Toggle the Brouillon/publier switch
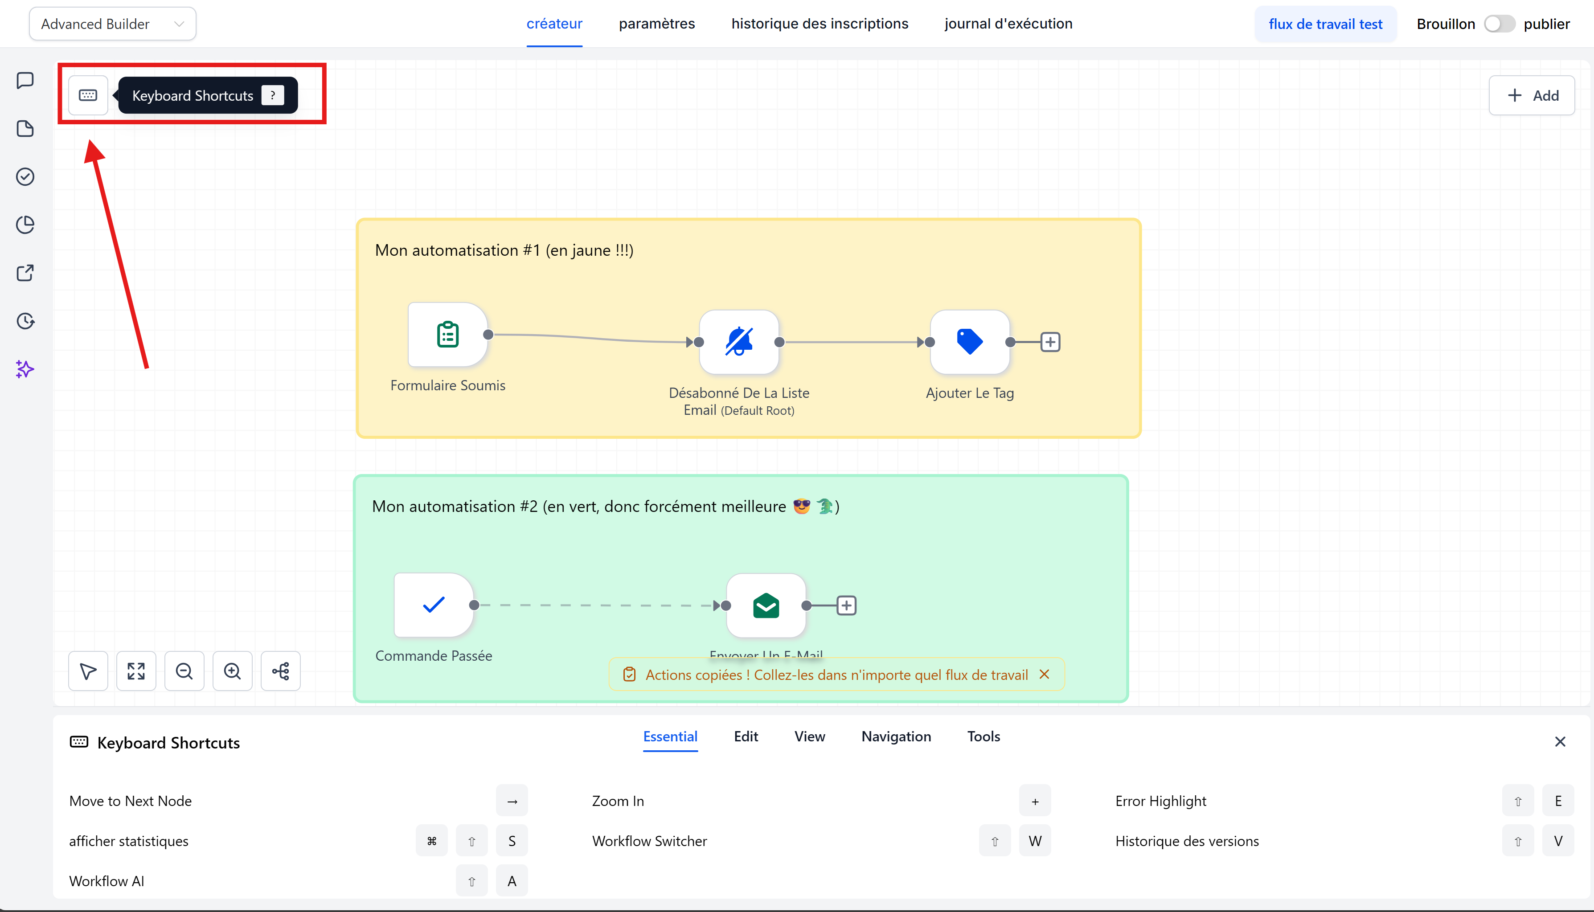The width and height of the screenshot is (1594, 912). (1500, 24)
